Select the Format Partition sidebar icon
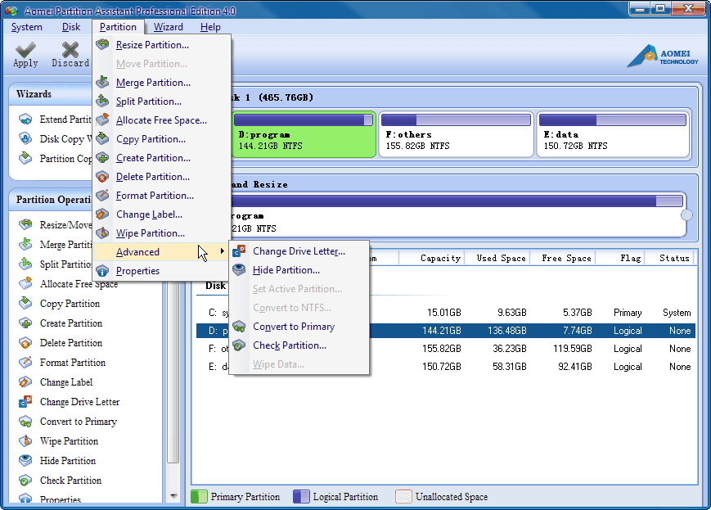The height and width of the screenshot is (510, 711). tap(23, 362)
